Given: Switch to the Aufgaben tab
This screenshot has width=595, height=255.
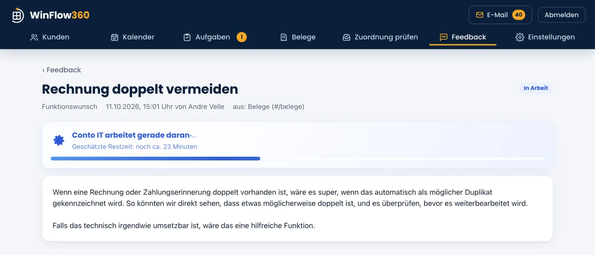Looking at the screenshot, I should pos(215,37).
